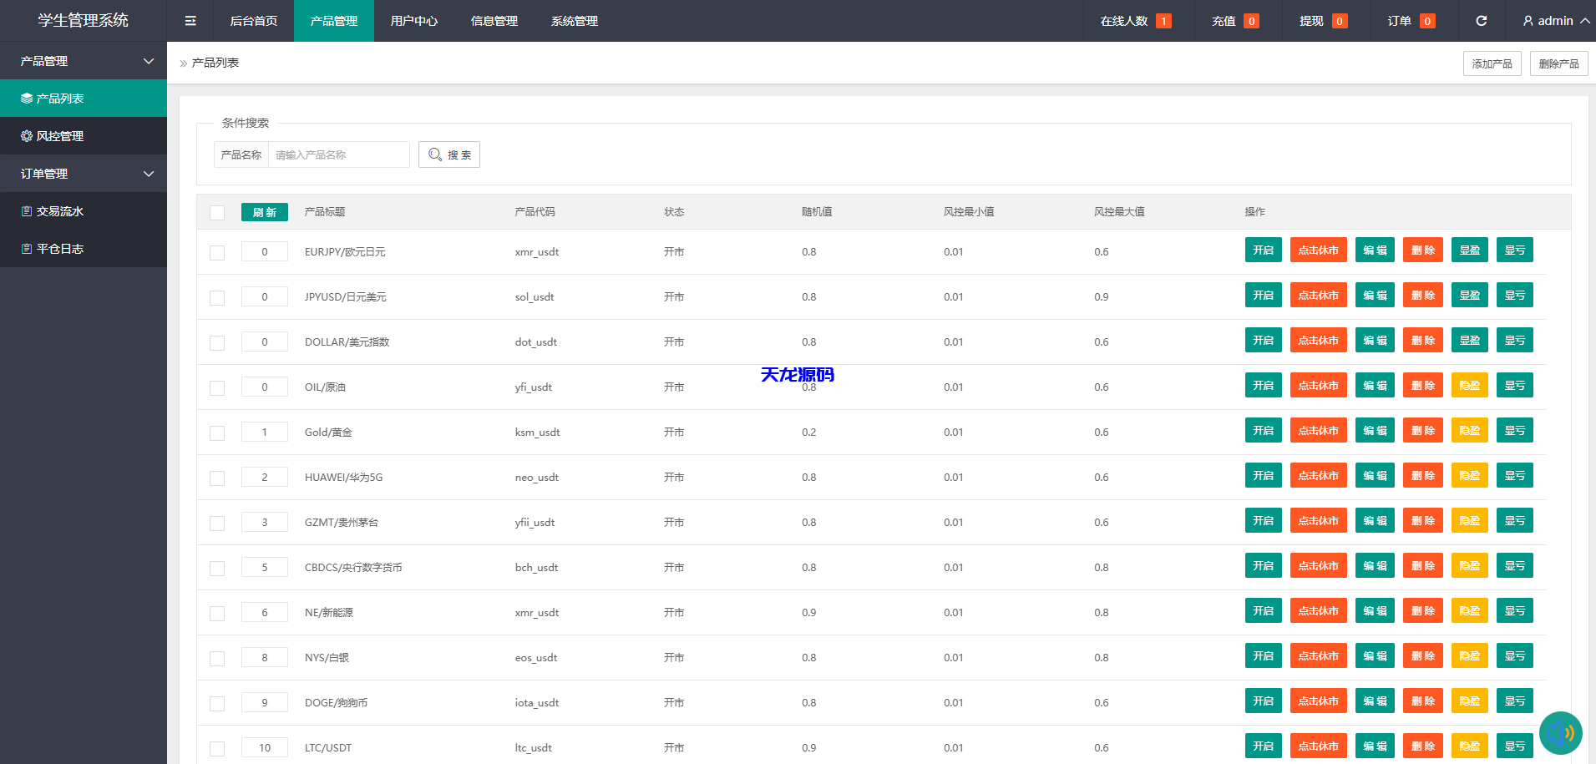Click the 添加产品 button
The height and width of the screenshot is (764, 1596).
tap(1492, 63)
